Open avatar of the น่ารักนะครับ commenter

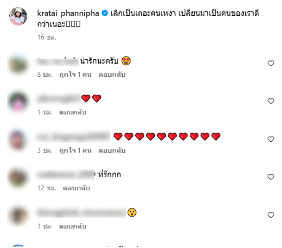pos(18,64)
